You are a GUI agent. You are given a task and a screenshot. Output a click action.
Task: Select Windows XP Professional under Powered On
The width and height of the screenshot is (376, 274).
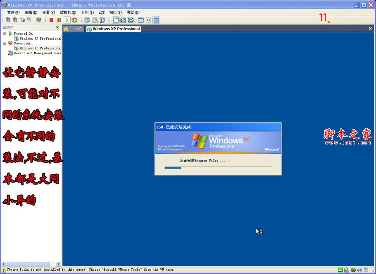(x=40, y=38)
